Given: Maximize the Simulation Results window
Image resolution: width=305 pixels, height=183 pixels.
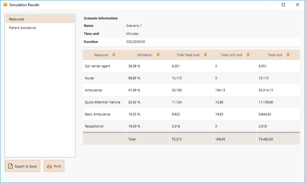Looking at the screenshot, I should pos(283,5).
